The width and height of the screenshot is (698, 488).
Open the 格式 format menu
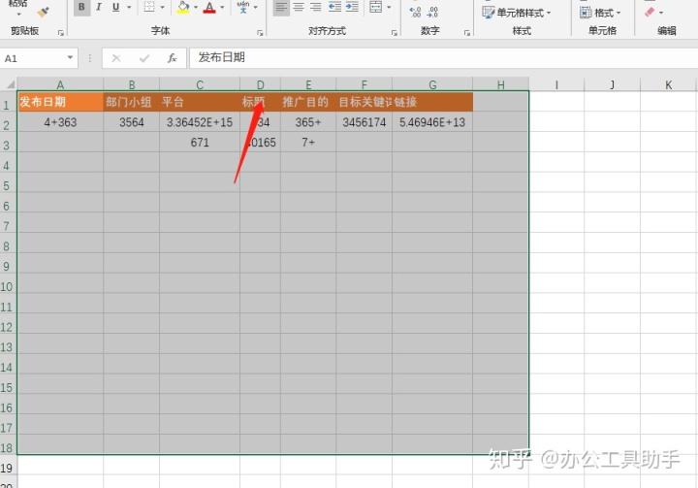click(x=600, y=13)
